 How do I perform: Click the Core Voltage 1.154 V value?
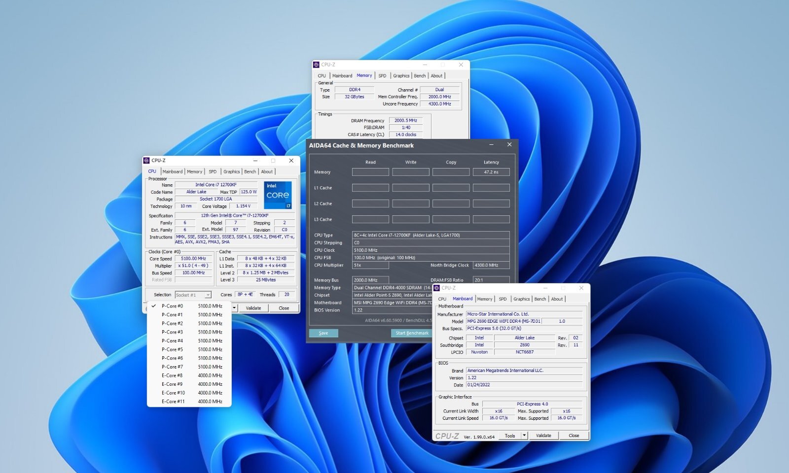[243, 206]
